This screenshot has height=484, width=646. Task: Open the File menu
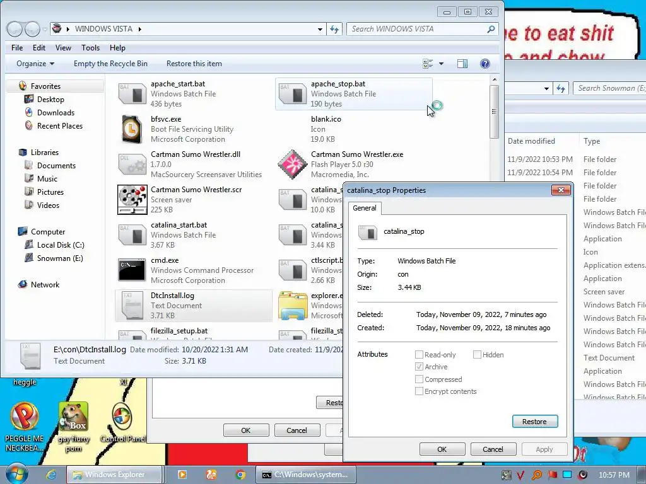[17, 48]
